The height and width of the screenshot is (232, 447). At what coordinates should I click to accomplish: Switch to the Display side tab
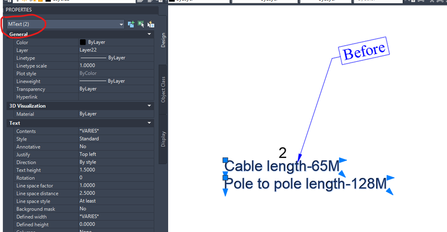tap(163, 139)
